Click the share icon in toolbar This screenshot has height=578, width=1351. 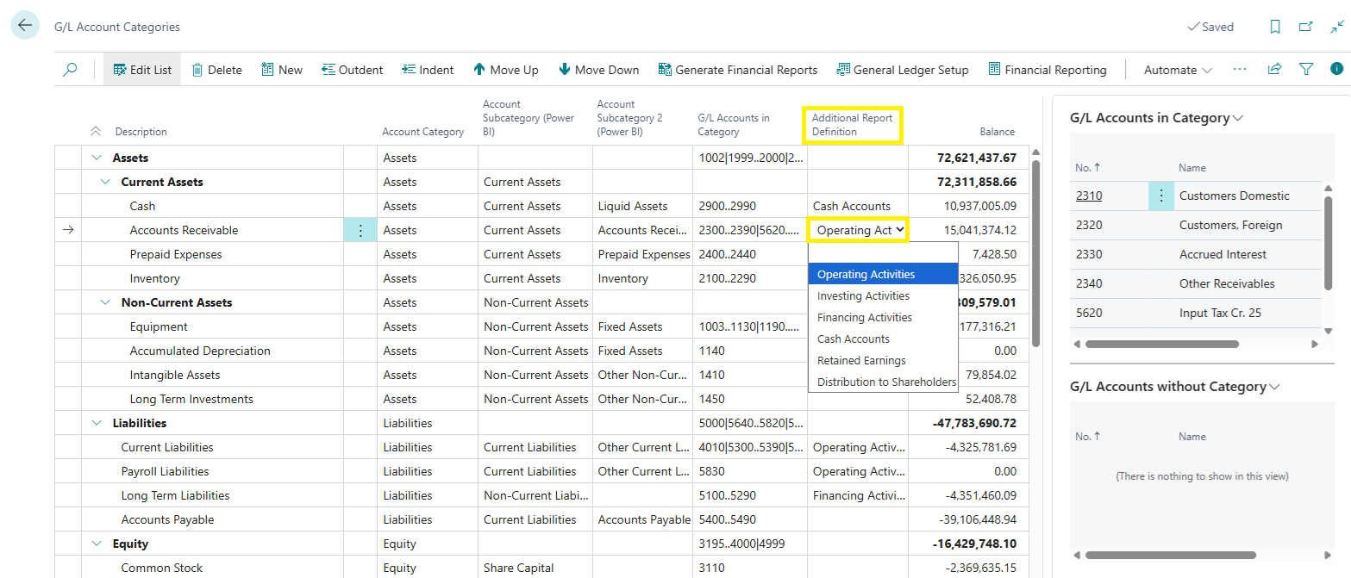pyautogui.click(x=1274, y=70)
